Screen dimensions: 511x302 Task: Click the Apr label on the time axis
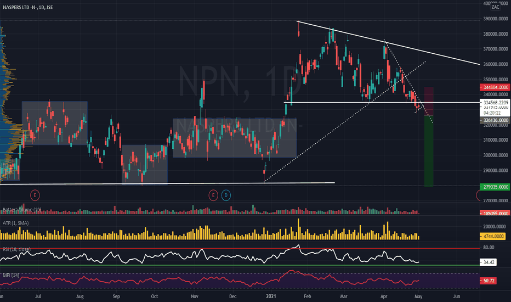tap(384, 297)
